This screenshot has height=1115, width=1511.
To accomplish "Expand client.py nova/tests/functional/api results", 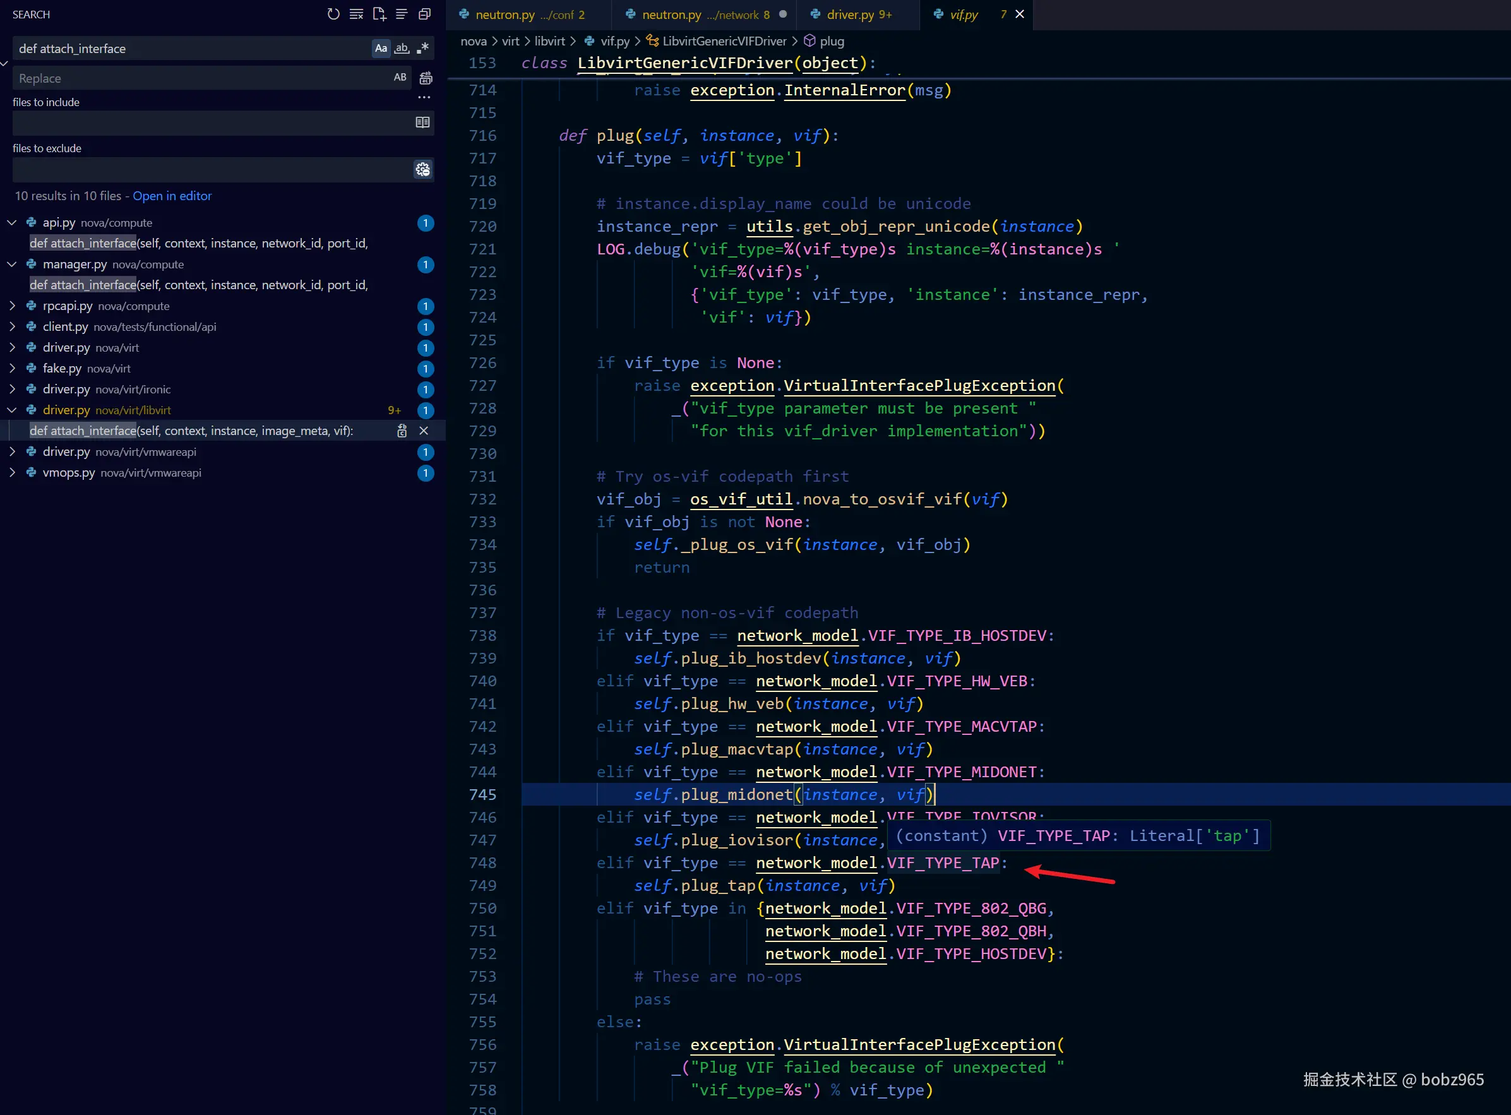I will [12, 326].
